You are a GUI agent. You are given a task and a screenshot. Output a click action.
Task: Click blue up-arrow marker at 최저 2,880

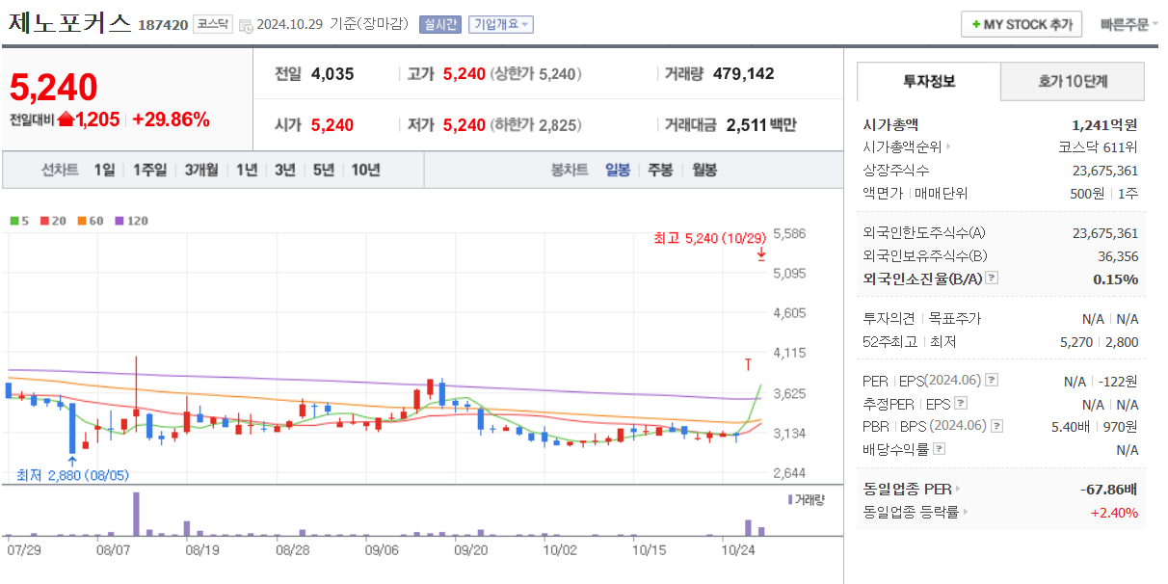point(72,462)
